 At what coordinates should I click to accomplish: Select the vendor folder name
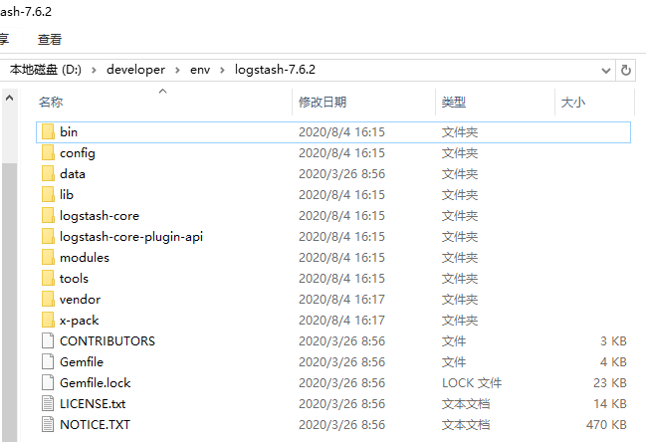(80, 300)
